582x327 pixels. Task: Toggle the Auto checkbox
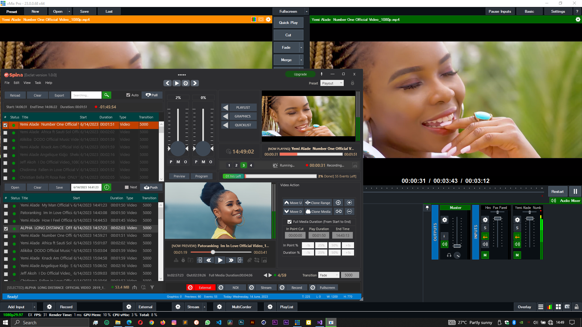(128, 95)
